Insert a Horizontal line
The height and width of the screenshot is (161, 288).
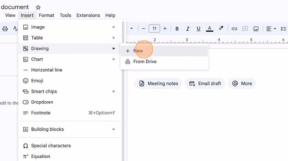click(70, 70)
